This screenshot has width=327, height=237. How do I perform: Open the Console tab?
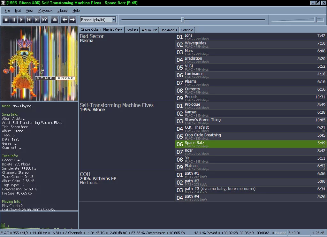186,30
